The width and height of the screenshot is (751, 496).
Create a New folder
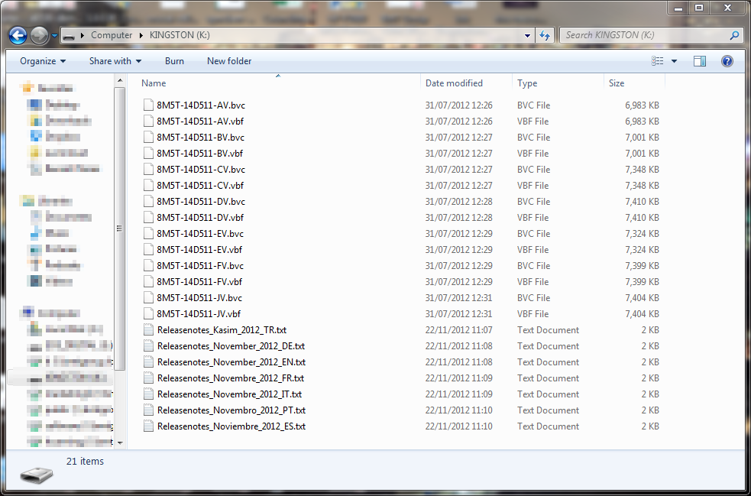click(x=229, y=61)
